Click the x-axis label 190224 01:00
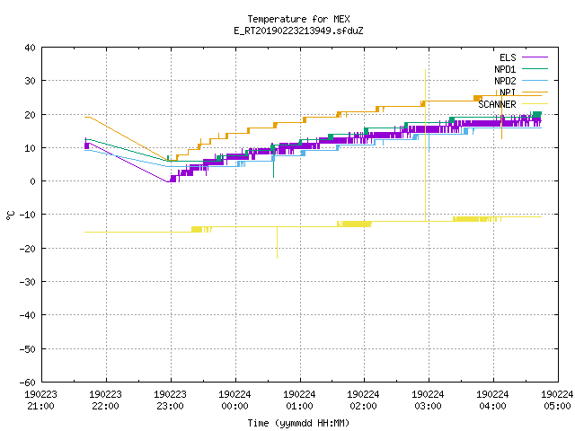 pyautogui.click(x=299, y=400)
